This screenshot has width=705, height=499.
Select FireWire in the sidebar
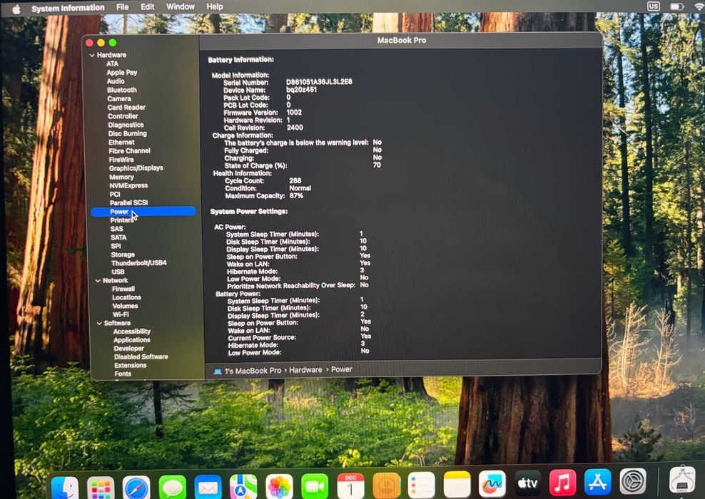(x=121, y=160)
